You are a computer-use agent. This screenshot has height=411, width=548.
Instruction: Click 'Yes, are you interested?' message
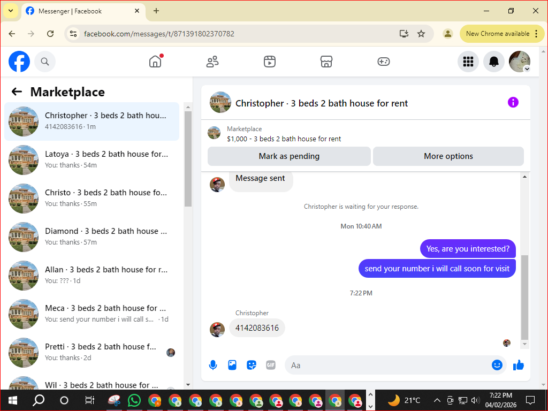coord(468,249)
